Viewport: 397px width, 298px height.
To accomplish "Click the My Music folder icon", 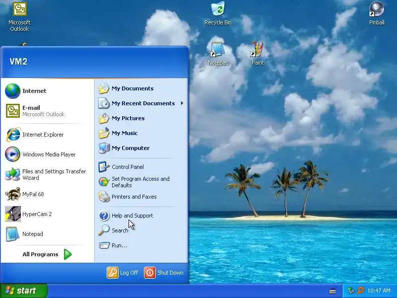I will pyautogui.click(x=104, y=133).
